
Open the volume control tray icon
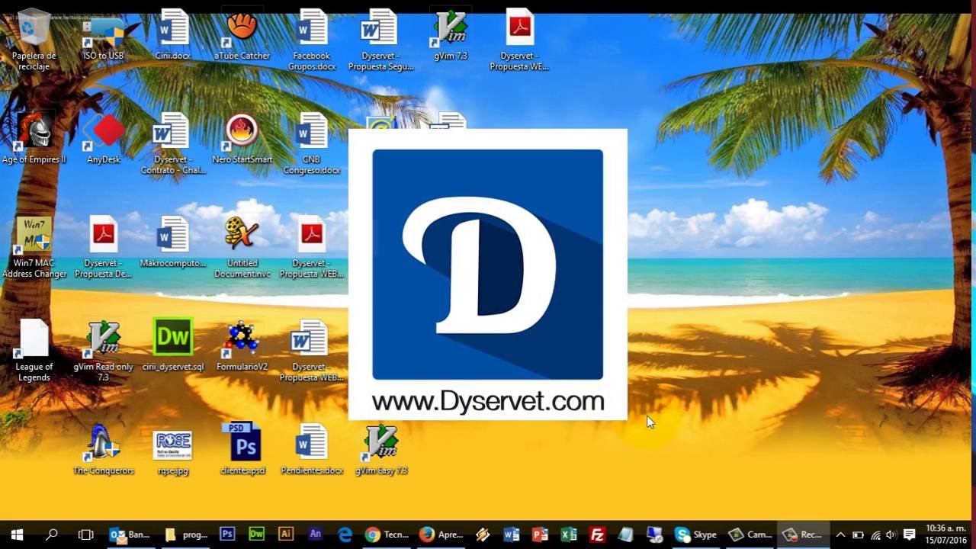891,535
